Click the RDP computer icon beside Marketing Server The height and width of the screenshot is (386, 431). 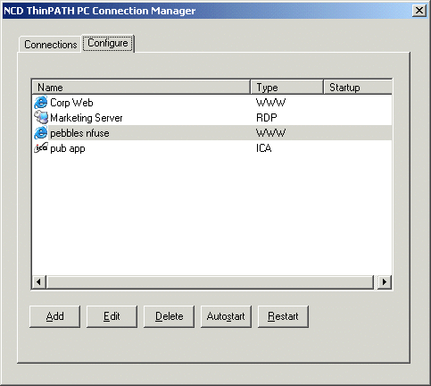(41, 117)
